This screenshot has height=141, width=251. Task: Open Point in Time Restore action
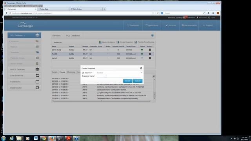144,42
